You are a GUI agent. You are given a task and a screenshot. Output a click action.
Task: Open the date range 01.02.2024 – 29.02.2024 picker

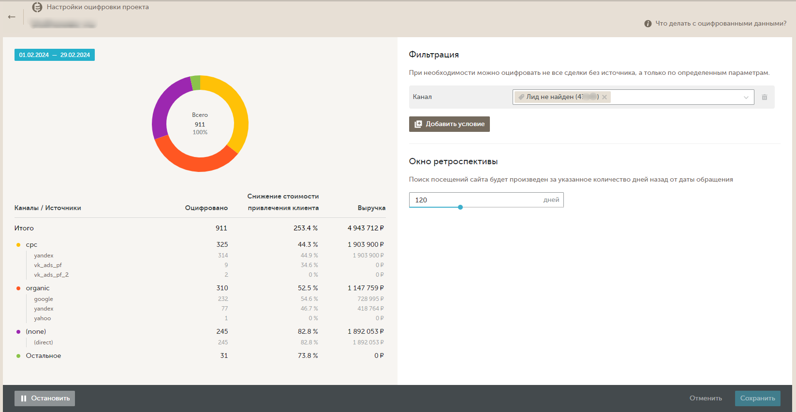click(x=55, y=55)
